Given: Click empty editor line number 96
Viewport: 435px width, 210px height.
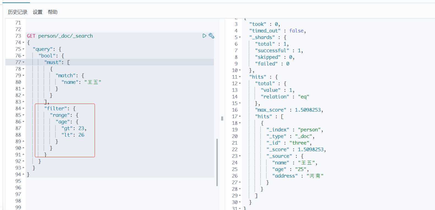Looking at the screenshot, I should (18, 188).
